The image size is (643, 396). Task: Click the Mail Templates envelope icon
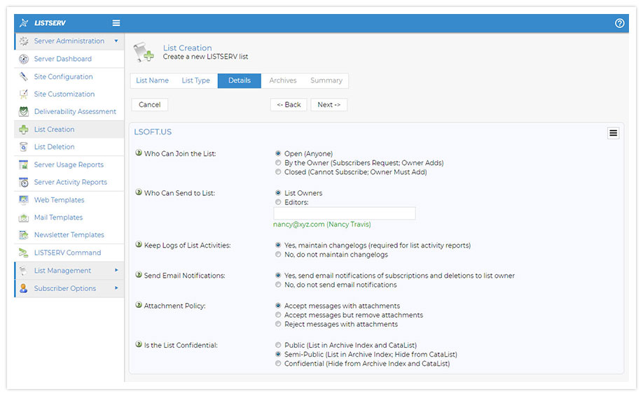click(x=24, y=218)
